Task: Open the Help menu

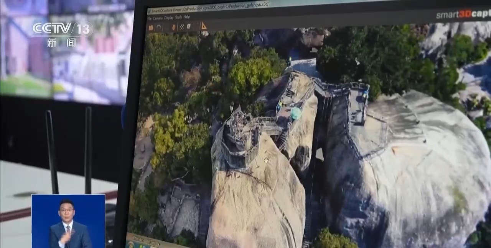Action: pyautogui.click(x=187, y=17)
